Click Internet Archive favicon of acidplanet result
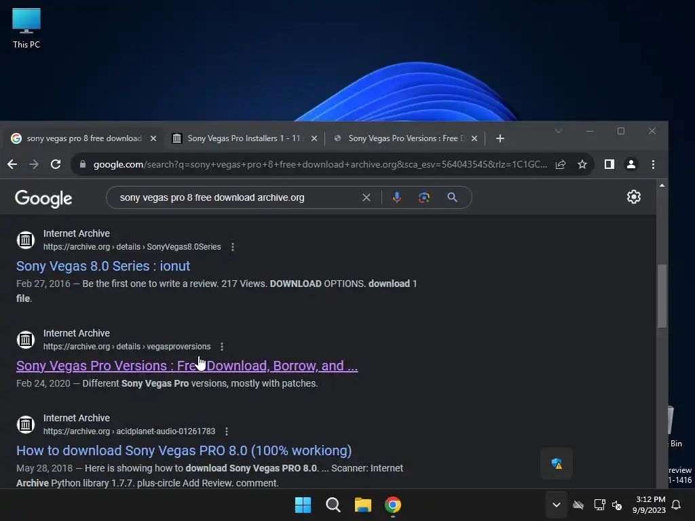 click(x=26, y=425)
